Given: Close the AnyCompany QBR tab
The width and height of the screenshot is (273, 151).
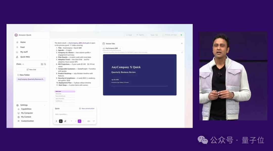Looking at the screenshot, I should 120,48.
